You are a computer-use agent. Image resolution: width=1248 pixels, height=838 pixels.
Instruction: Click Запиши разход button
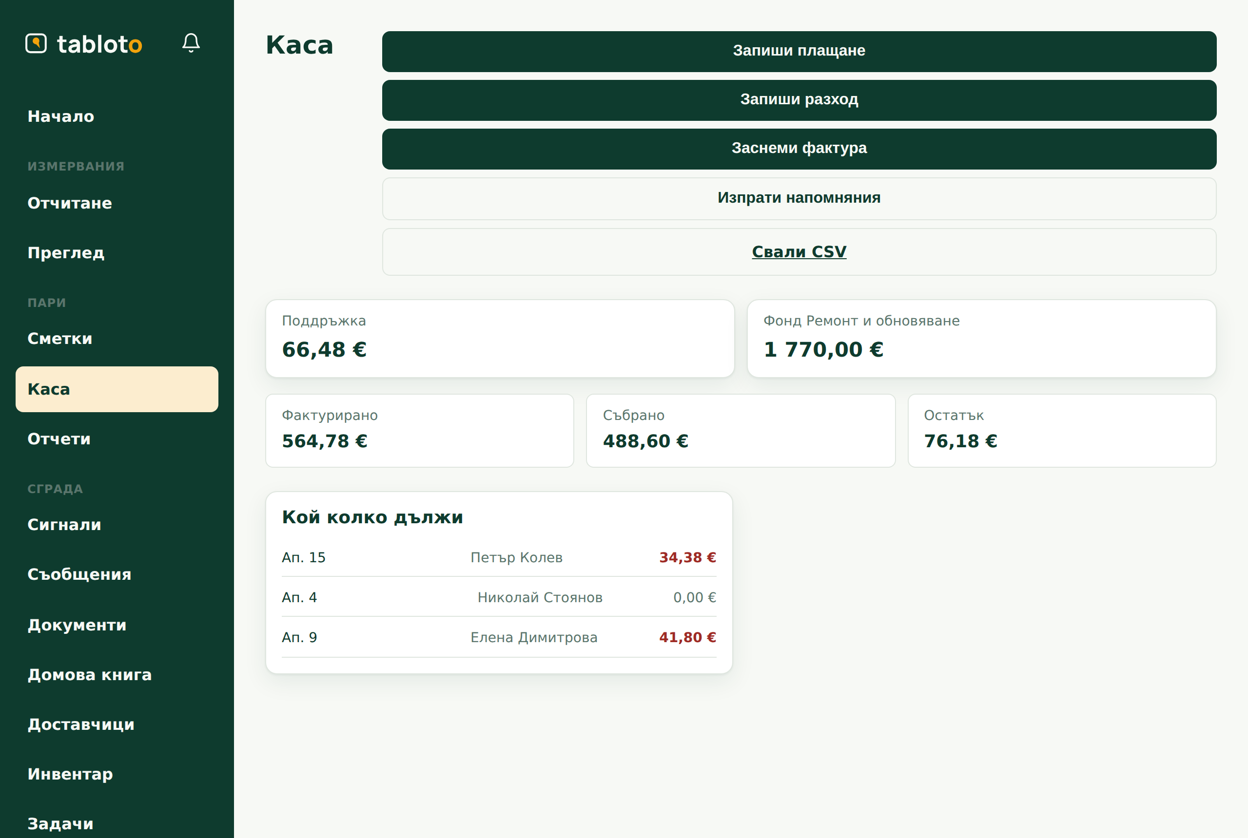(x=799, y=100)
